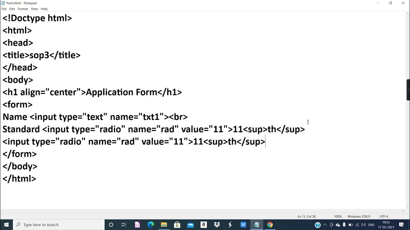Click the 'Name <input type="text"' line

[95, 117]
